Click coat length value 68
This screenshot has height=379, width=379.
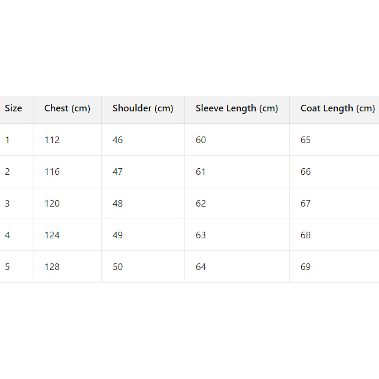306,235
